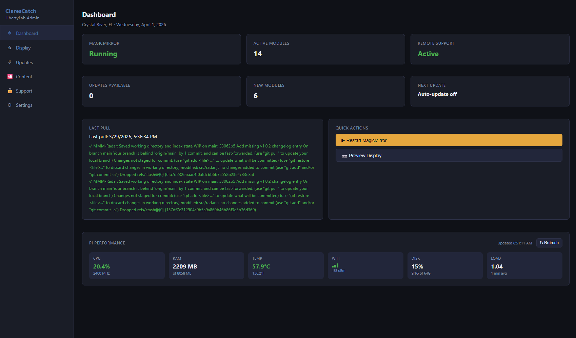Click the Support lock icon
The height and width of the screenshot is (338, 576).
pos(9,91)
